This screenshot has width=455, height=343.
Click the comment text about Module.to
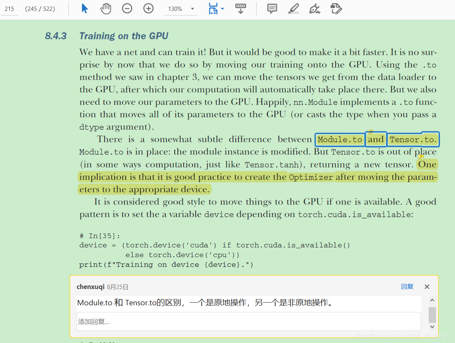pos(206,303)
